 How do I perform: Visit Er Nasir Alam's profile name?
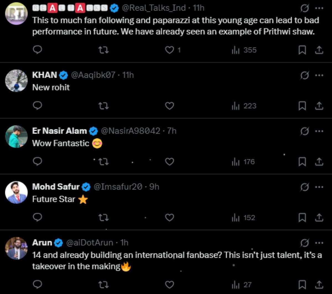pos(59,131)
